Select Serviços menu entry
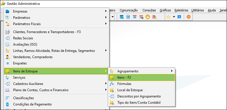 [x=56, y=78]
